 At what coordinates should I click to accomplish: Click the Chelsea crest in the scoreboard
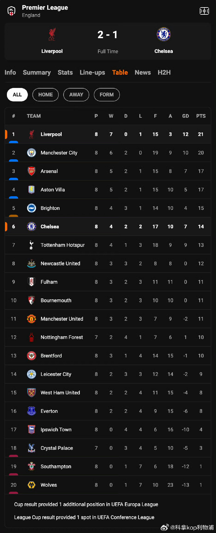(163, 34)
